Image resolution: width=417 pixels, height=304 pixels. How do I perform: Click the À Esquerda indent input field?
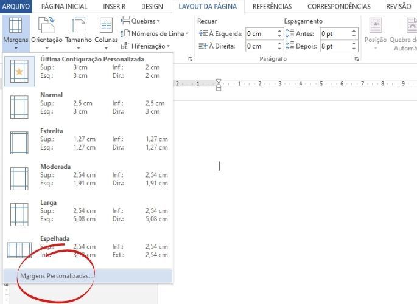point(259,34)
